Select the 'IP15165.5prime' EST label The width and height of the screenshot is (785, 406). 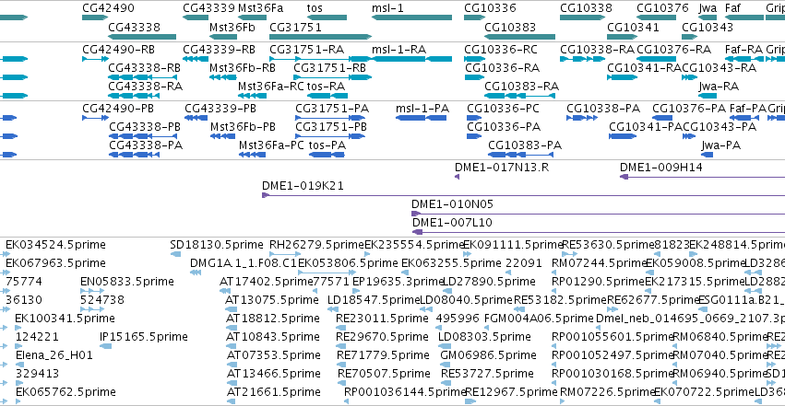tap(144, 337)
